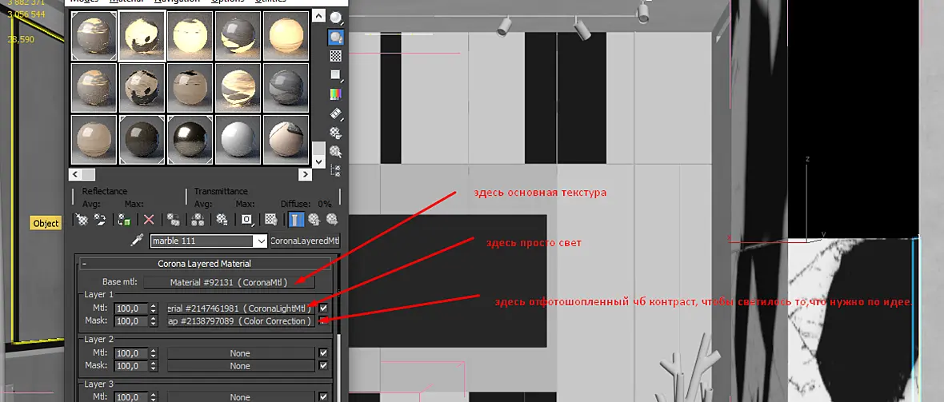Screen dimensions: 944x402
Task: Click Select by Material icon
Action: click(336, 151)
